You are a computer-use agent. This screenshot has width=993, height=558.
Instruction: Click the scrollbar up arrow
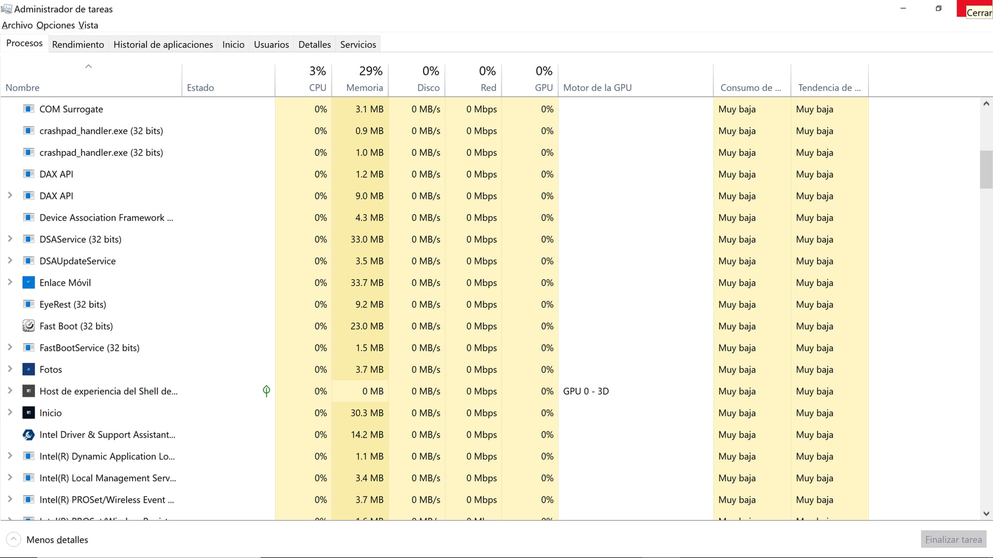point(986,104)
